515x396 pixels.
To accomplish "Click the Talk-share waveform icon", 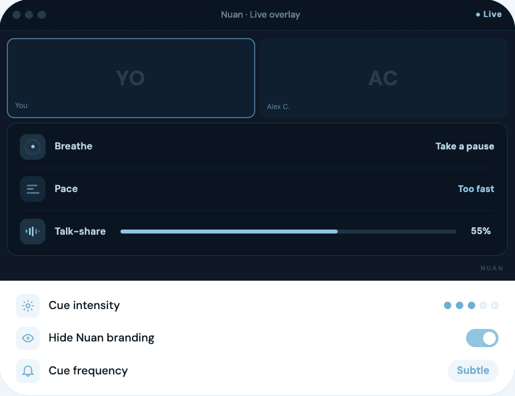I will [32, 231].
